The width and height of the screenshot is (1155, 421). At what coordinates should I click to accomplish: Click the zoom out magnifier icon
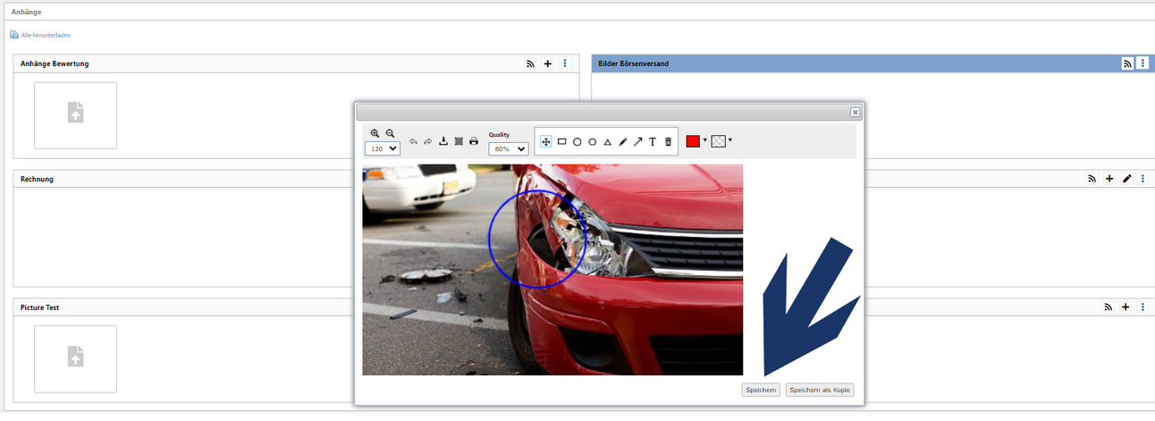(390, 133)
